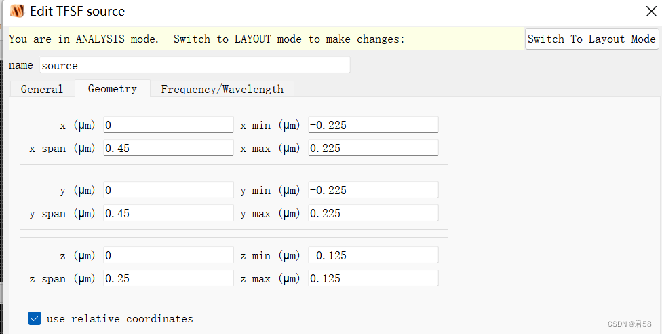Click the x (μm) position field

(168, 125)
